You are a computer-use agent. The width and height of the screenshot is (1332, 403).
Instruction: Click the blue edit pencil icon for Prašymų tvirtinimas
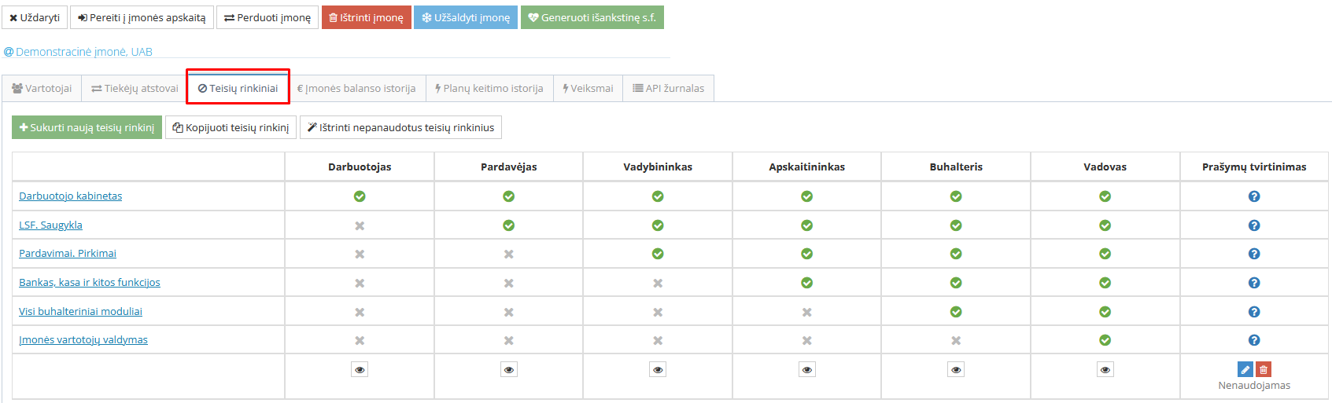click(x=1245, y=369)
